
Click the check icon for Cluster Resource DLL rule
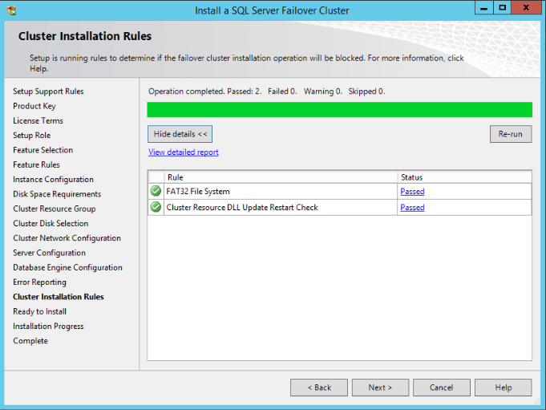pyautogui.click(x=156, y=207)
